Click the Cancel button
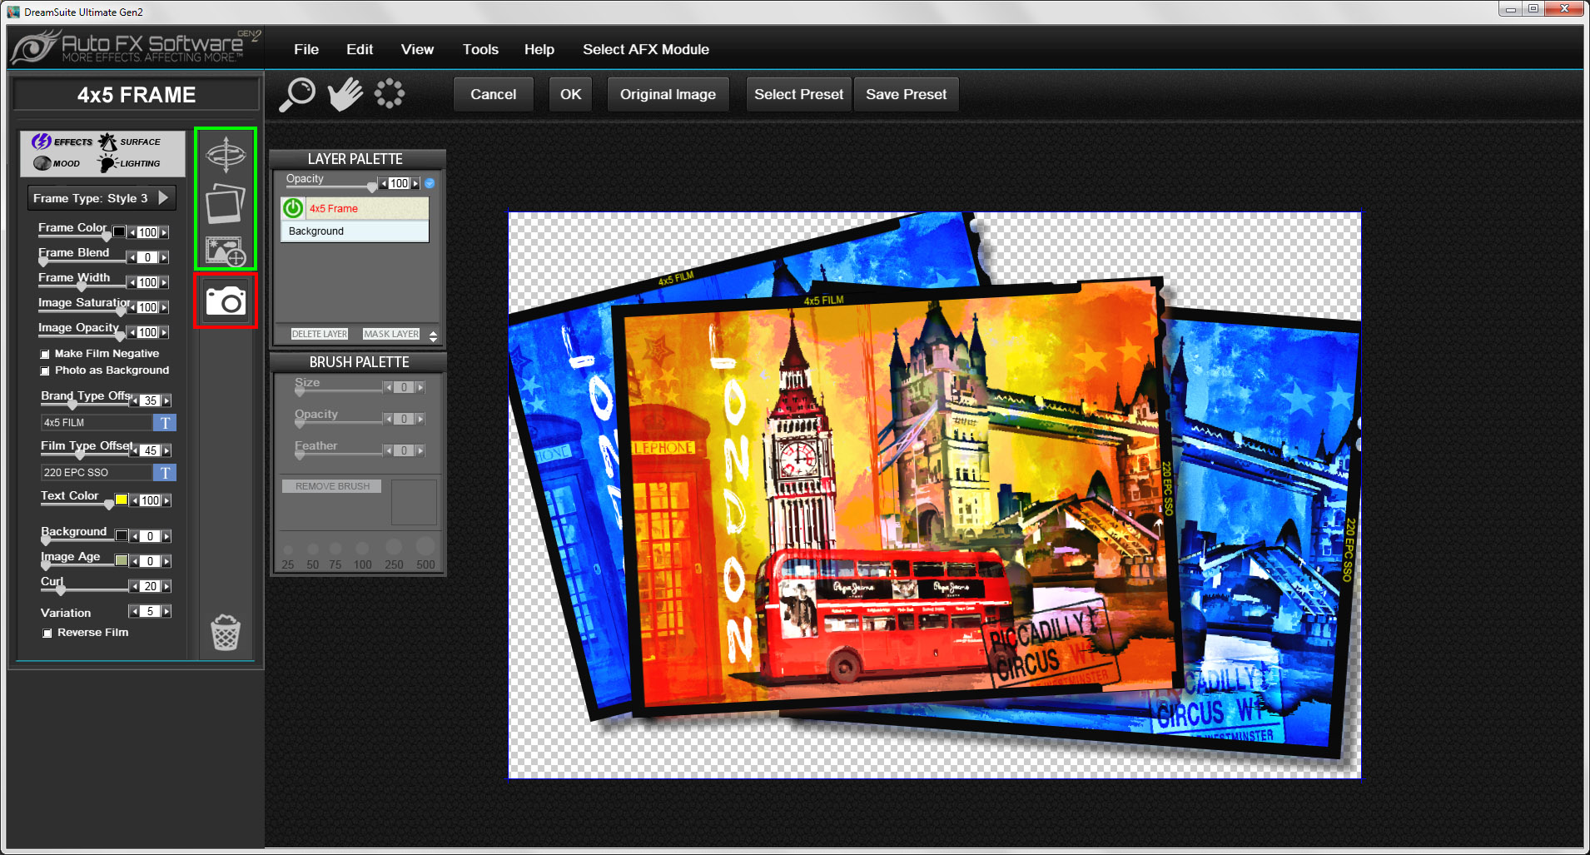This screenshot has height=855, width=1590. click(x=493, y=94)
